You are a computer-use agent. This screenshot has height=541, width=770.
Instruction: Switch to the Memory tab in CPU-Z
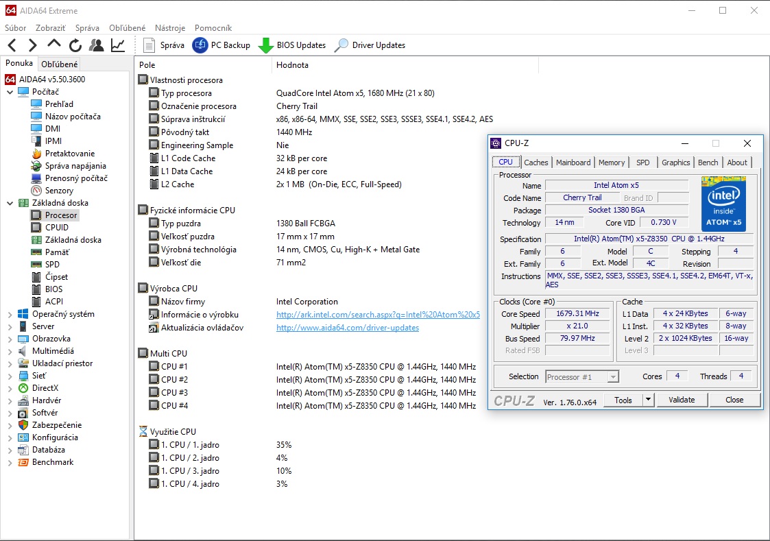[612, 163]
